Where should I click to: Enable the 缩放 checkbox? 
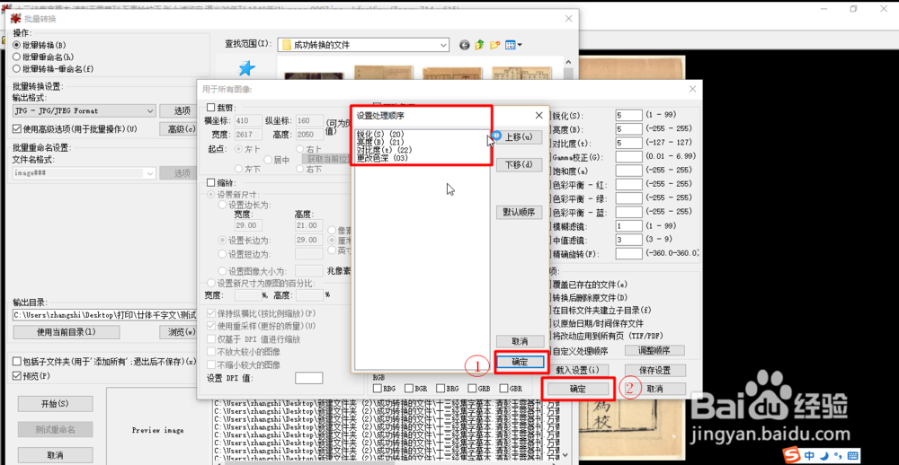[x=210, y=183]
